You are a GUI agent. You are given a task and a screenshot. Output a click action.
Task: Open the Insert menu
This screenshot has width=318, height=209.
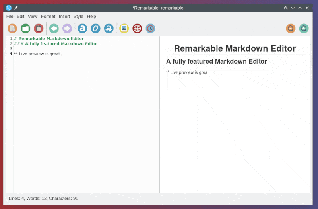coord(64,16)
